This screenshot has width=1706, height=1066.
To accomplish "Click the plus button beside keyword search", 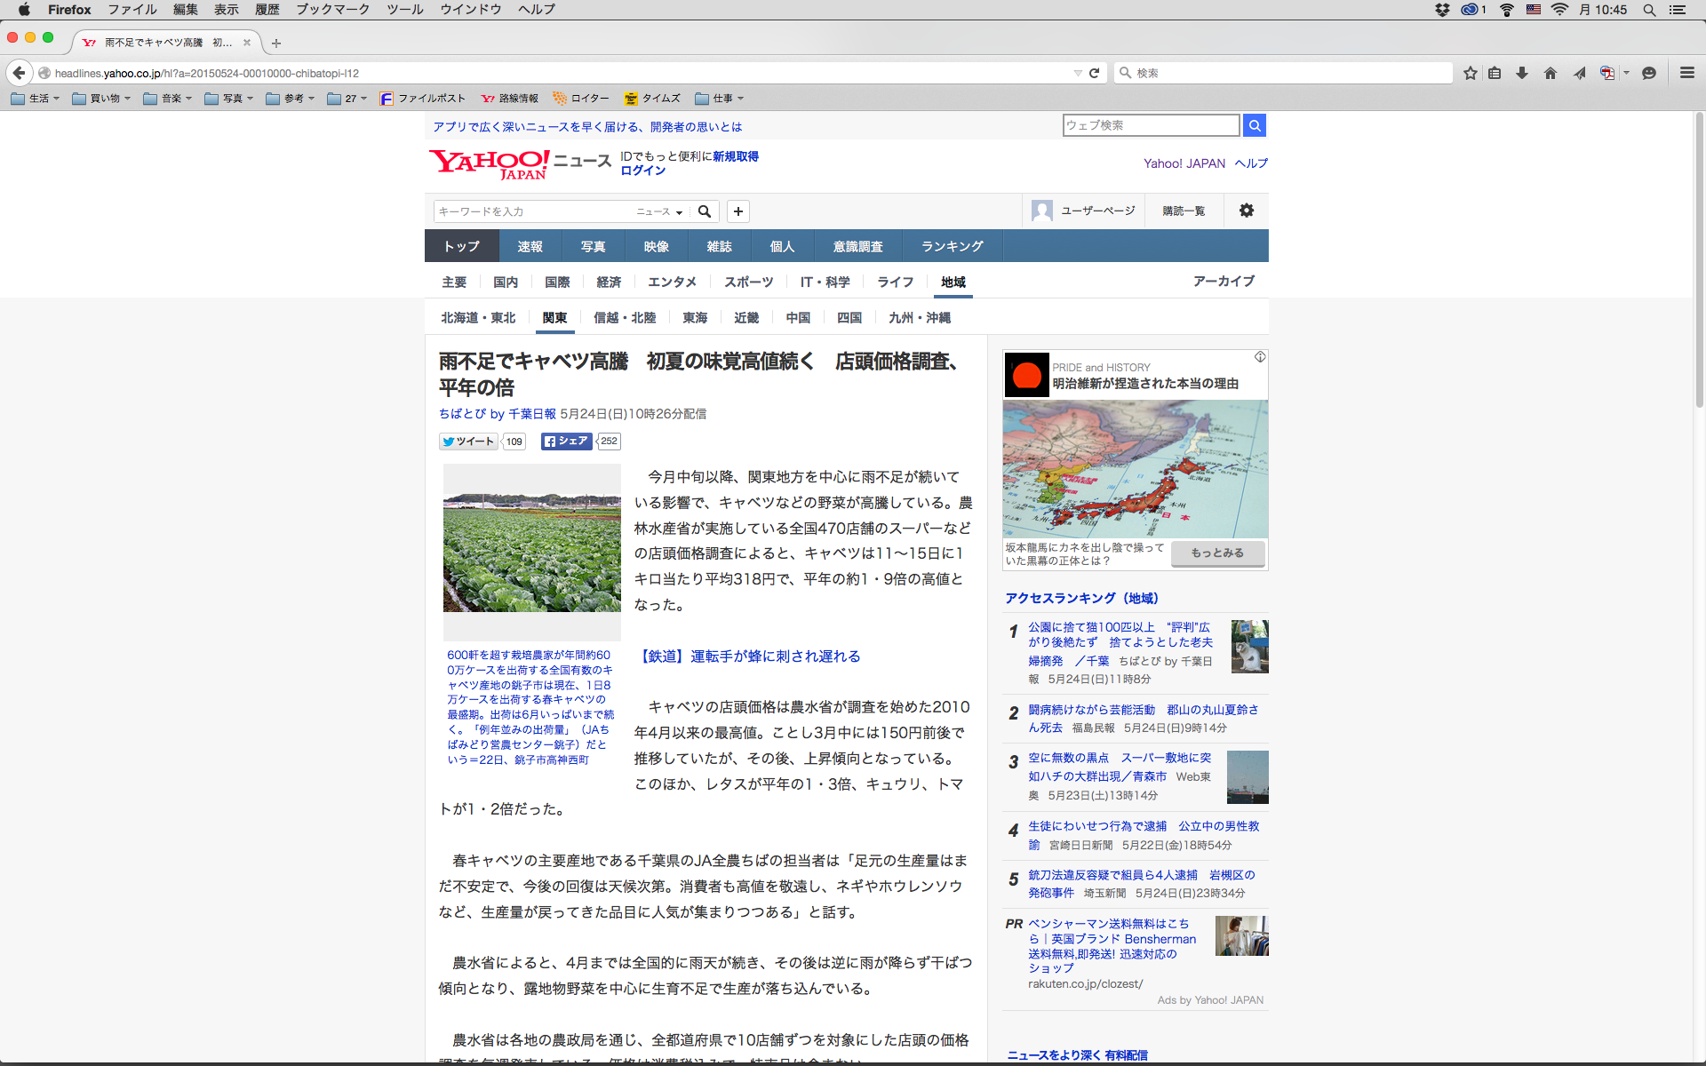I will point(737,211).
